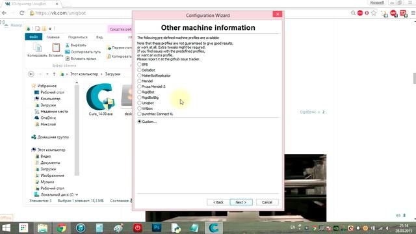Select Музыка in the sidebar
The width and height of the screenshot is (416, 234).
(x=45, y=182)
